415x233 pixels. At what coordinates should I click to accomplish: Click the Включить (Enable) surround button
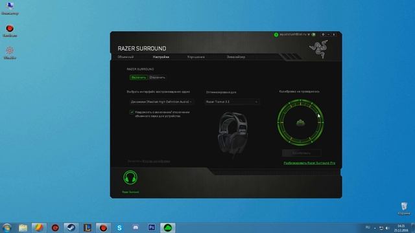click(139, 78)
